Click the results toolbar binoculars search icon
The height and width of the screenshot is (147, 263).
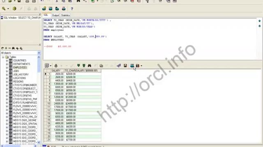90,65
